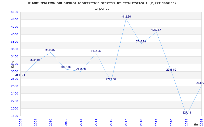Click the 3400 y-axis tick label
The image size is (204, 127).
pyautogui.click(x=15, y=56)
